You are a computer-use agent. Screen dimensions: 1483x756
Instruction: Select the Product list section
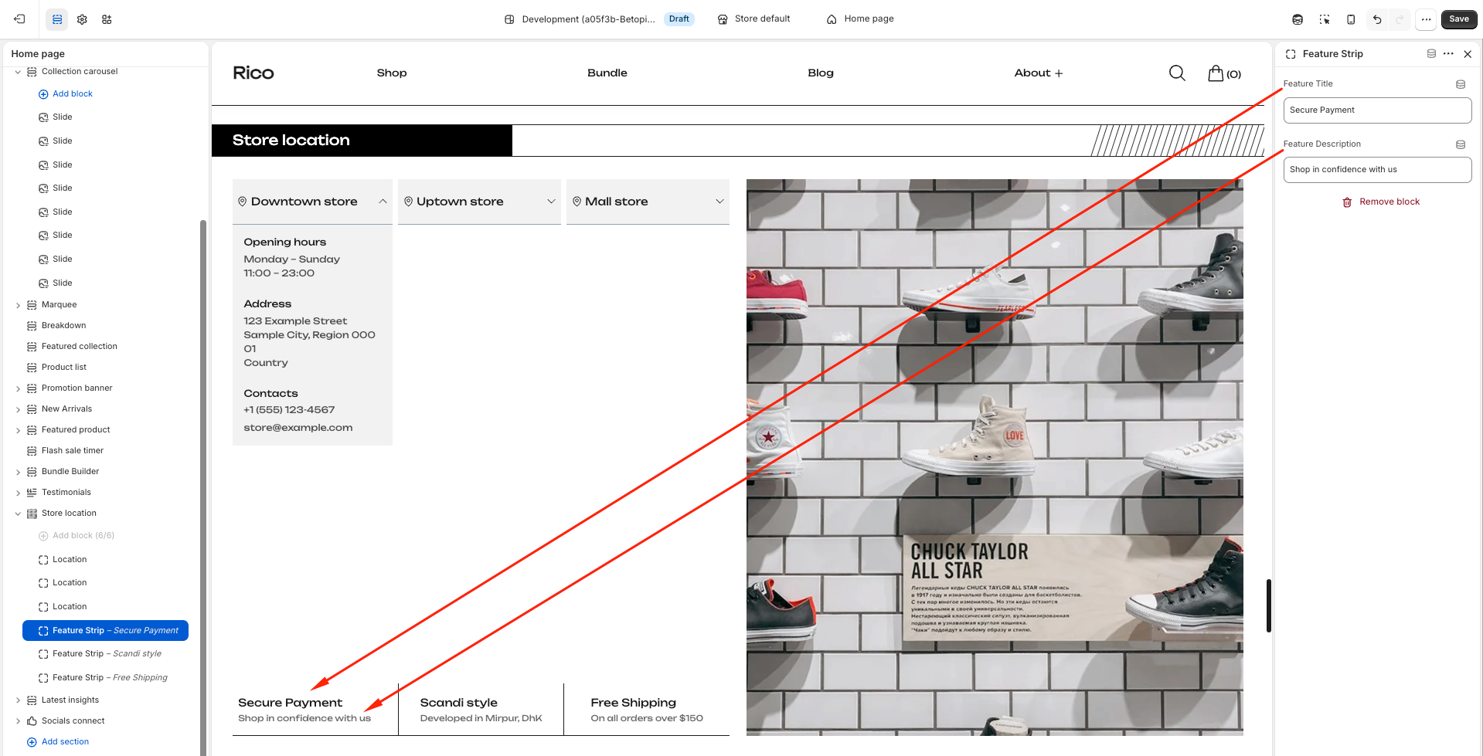64,368
